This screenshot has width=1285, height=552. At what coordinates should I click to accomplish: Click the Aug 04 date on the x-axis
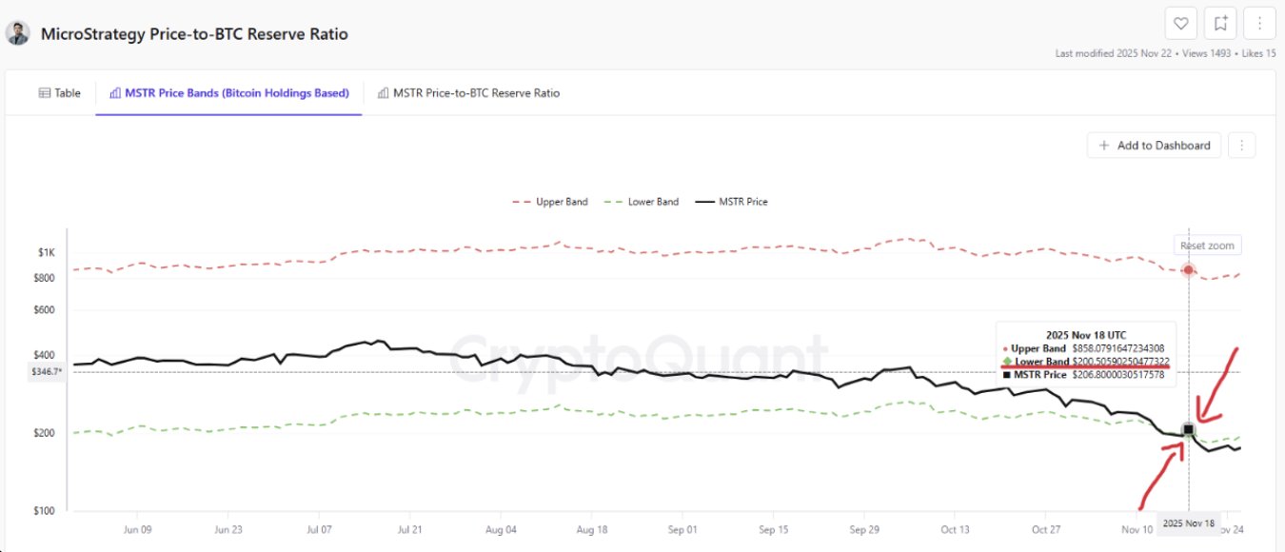[x=501, y=530]
